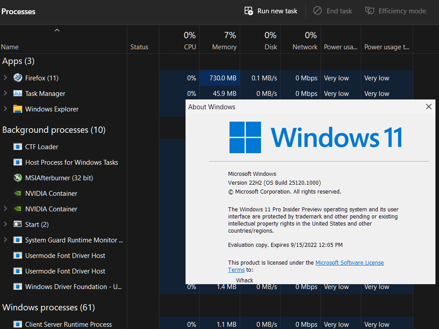Click Run new task button
The height and width of the screenshot is (329, 439).
[270, 11]
